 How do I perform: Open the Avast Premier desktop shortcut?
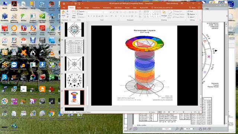point(23,55)
